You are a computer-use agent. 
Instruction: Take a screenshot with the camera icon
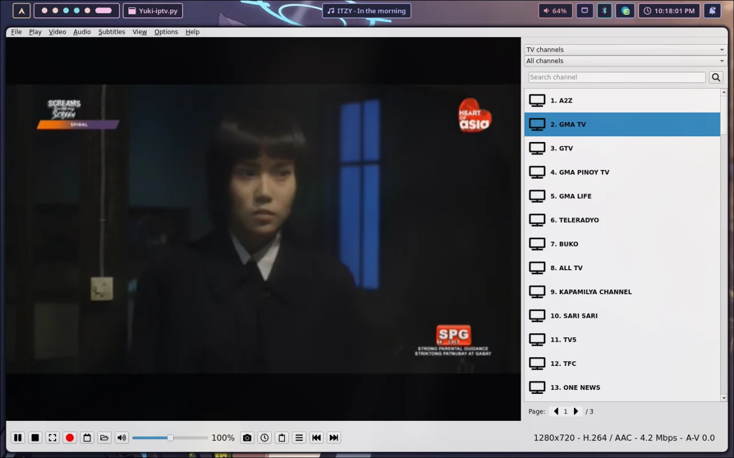(x=247, y=438)
